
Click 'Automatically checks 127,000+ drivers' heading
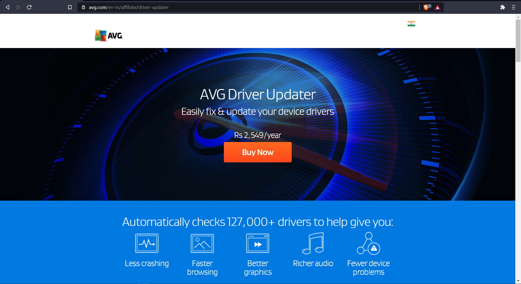(x=258, y=222)
